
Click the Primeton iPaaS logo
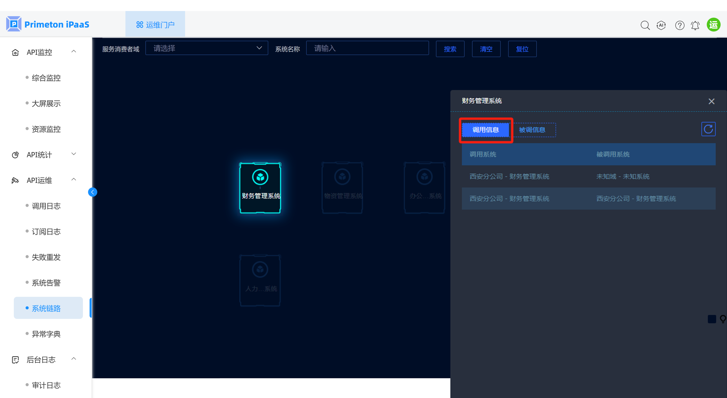[x=47, y=24]
